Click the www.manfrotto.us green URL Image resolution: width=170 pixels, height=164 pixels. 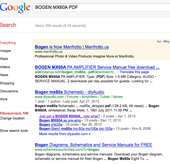(49, 52)
